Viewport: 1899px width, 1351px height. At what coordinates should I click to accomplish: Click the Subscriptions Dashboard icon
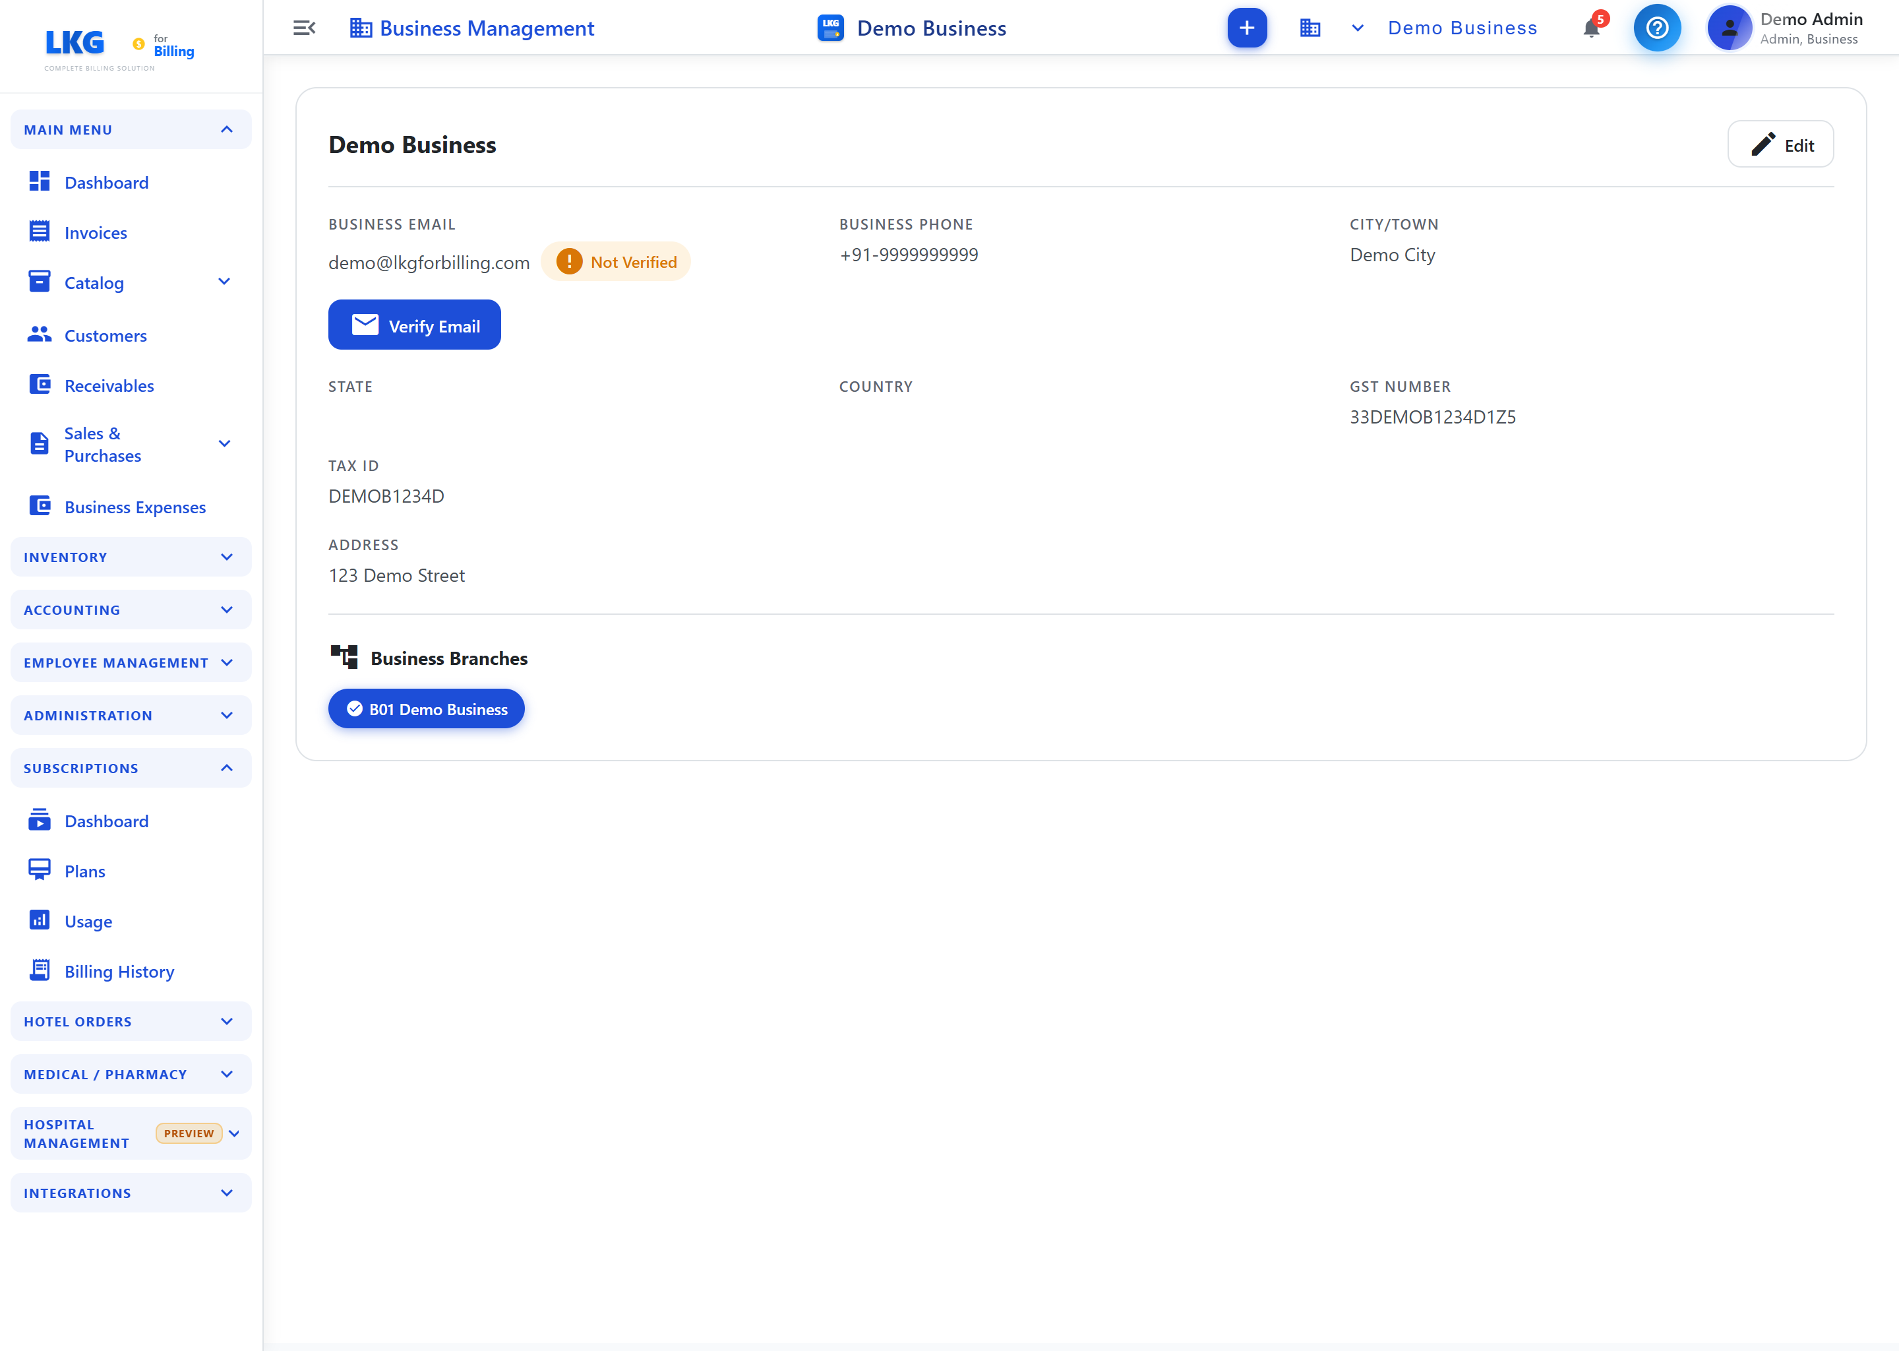click(x=39, y=820)
